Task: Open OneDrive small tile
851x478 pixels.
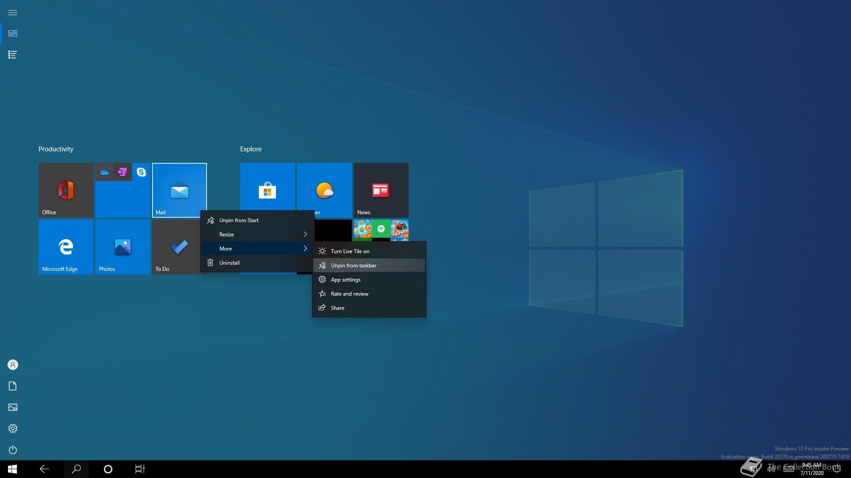Action: point(105,172)
